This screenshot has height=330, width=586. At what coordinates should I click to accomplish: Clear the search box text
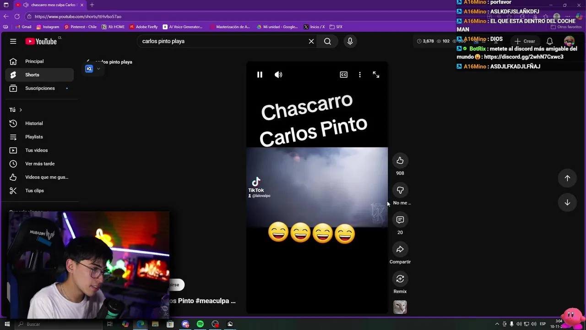[x=311, y=41]
